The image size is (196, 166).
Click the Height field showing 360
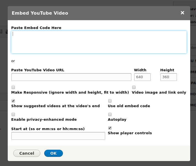168,77
